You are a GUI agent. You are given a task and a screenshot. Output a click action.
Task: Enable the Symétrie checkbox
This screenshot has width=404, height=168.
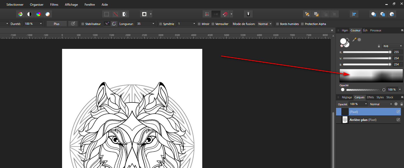point(161,24)
